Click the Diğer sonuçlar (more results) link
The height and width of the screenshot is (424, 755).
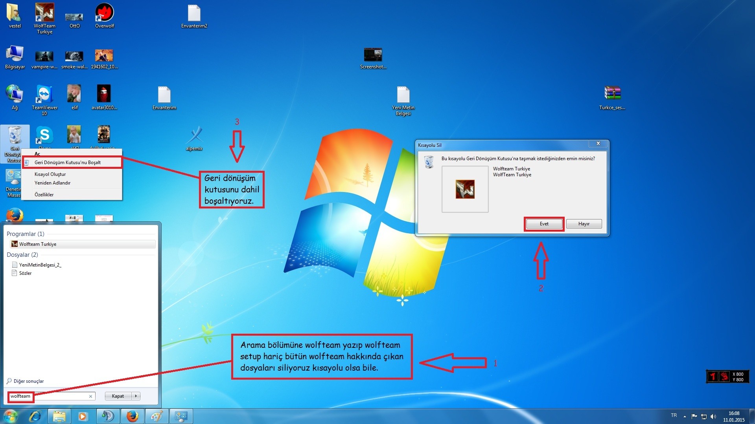click(x=25, y=381)
